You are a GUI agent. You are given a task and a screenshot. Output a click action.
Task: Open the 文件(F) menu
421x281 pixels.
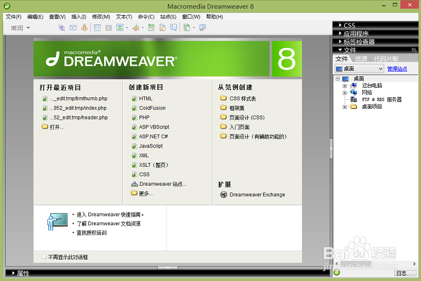(14, 17)
